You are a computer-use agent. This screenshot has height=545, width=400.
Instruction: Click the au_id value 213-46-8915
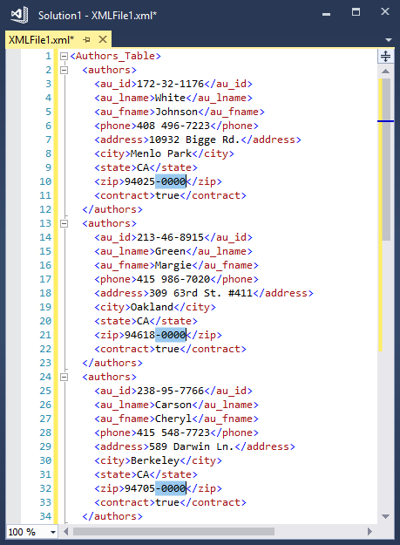point(170,237)
